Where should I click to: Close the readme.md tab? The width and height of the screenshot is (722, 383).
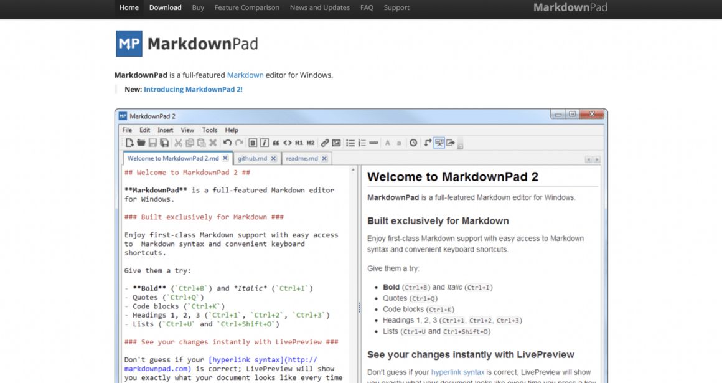point(324,158)
